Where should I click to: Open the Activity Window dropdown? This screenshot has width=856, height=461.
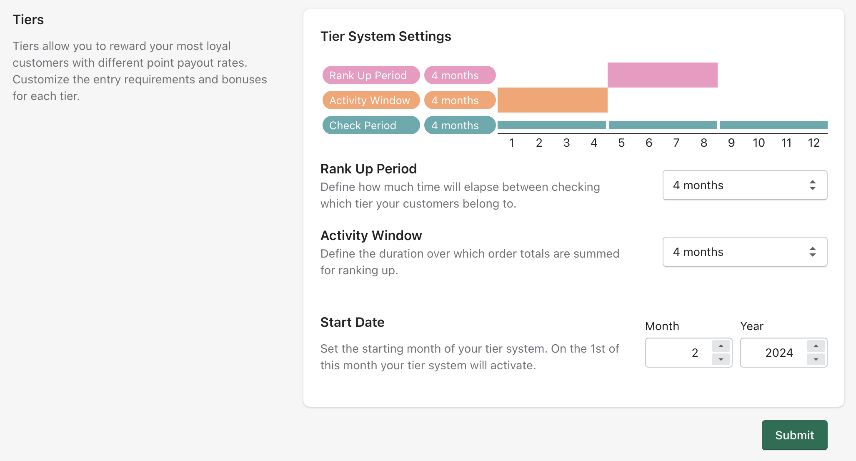point(745,252)
